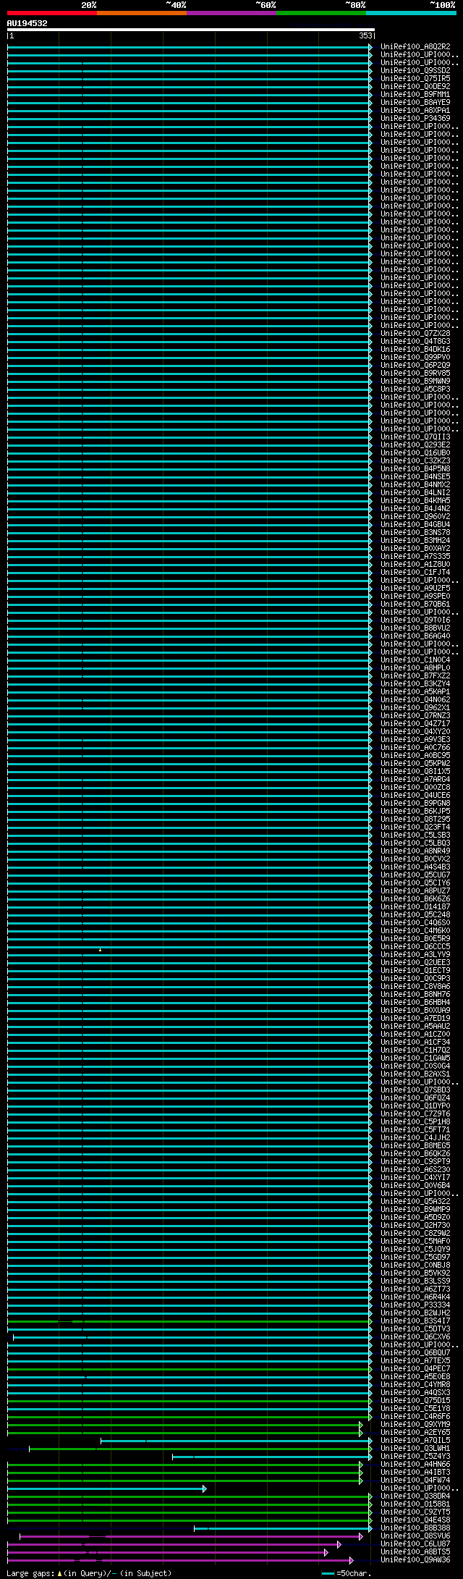Viewport: 463px width, 1579px height.
Task: Click hit label UniRef100_A7QIL5
Action: tap(415, 1440)
